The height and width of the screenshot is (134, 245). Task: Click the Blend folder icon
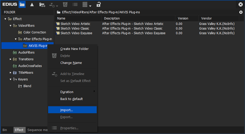pos(20,86)
